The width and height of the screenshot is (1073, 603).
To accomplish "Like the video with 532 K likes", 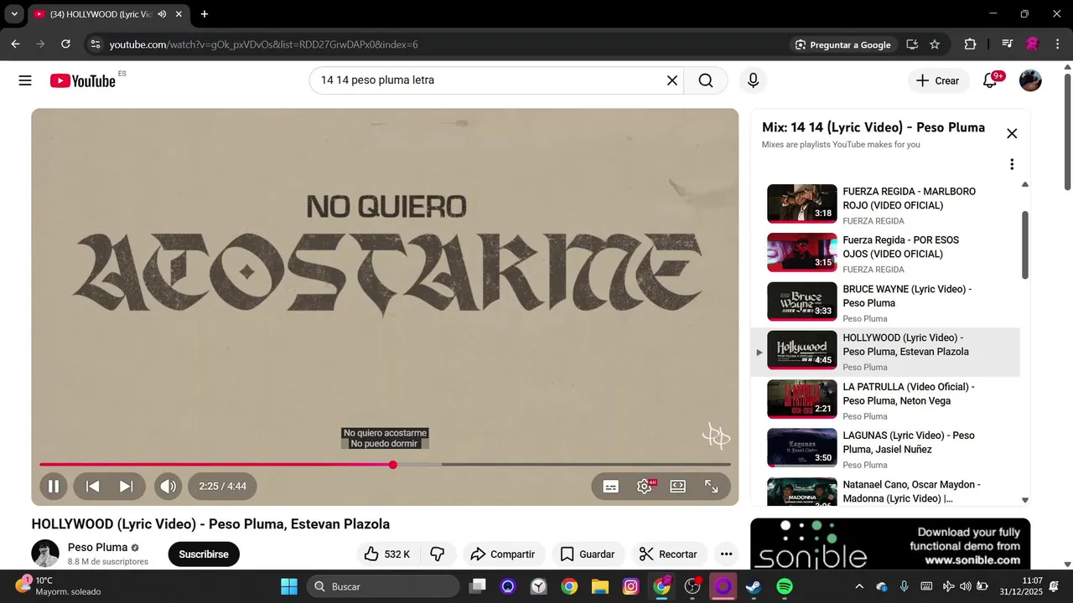I will point(386,554).
